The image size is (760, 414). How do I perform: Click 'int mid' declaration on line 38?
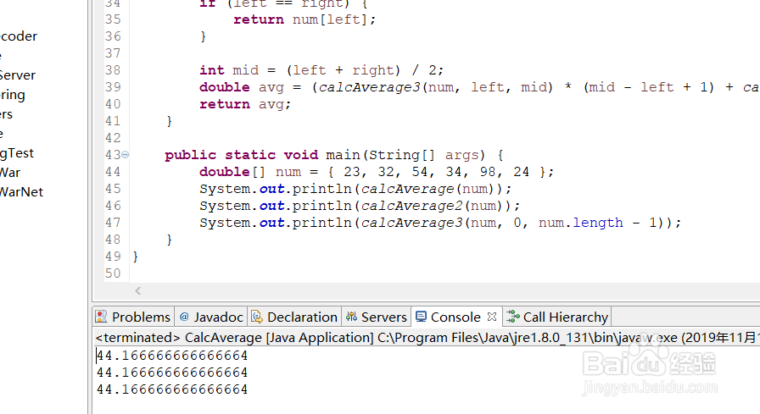point(229,70)
